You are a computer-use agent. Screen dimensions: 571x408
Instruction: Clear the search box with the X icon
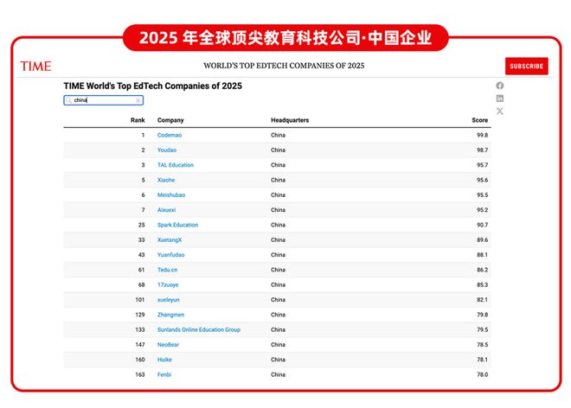pos(138,100)
